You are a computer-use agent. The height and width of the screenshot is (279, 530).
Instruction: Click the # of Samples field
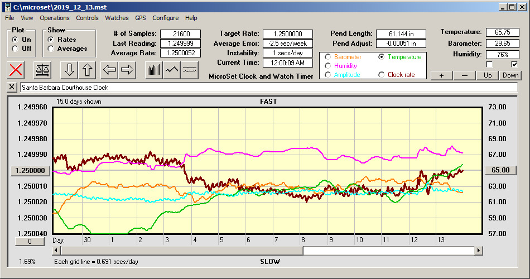pos(181,34)
